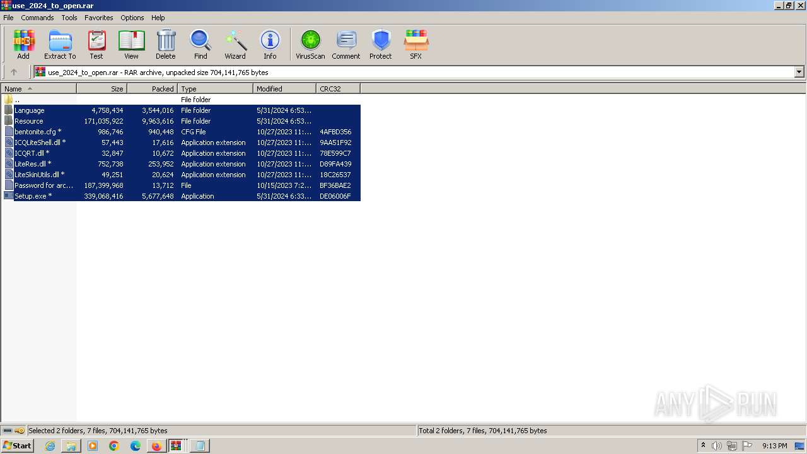Viewport: 807px width, 454px height.
Task: Click the Delete trash can icon
Action: pos(166,44)
